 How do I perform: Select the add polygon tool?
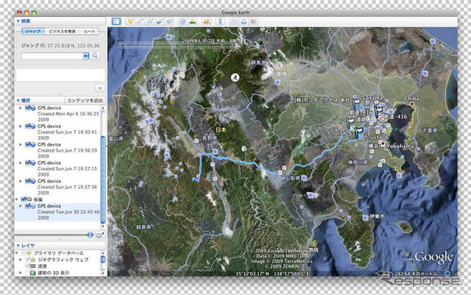(x=140, y=21)
